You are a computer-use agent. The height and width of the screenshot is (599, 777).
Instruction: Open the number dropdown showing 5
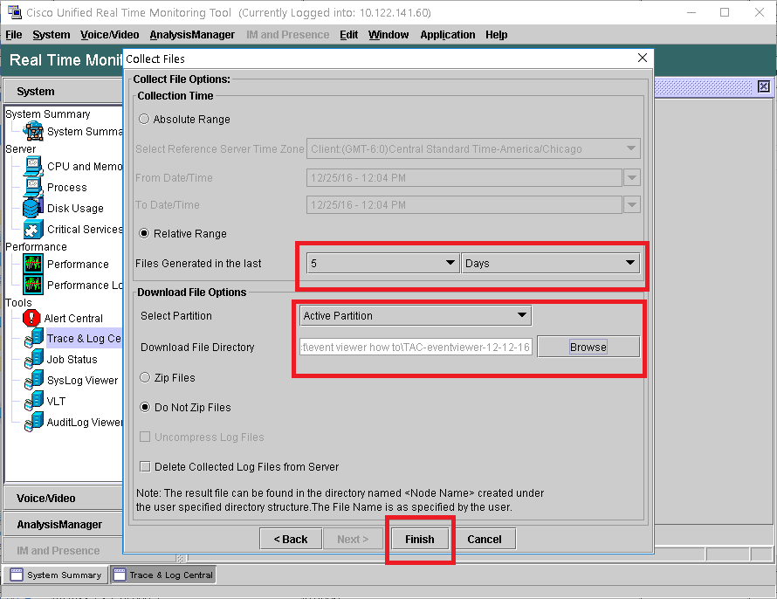(x=382, y=263)
